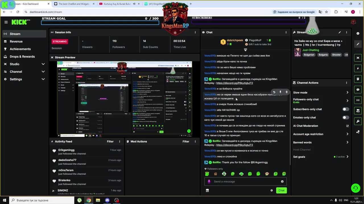This screenshot has width=364, height=204.
Task: Expand the Channel sidebar section chevron
Action: (43, 72)
